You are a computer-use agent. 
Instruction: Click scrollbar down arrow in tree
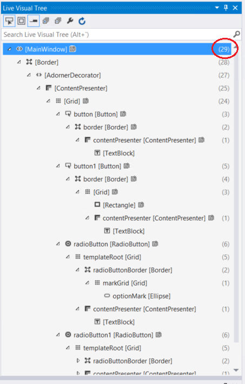point(236,370)
